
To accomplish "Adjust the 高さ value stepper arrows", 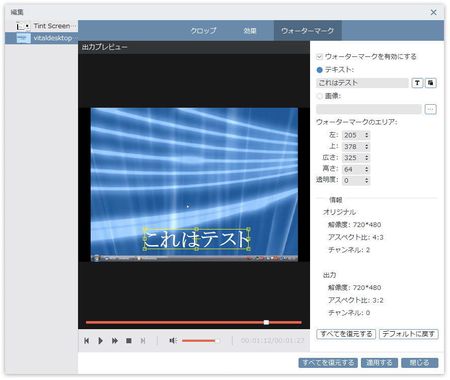I will click(x=366, y=169).
